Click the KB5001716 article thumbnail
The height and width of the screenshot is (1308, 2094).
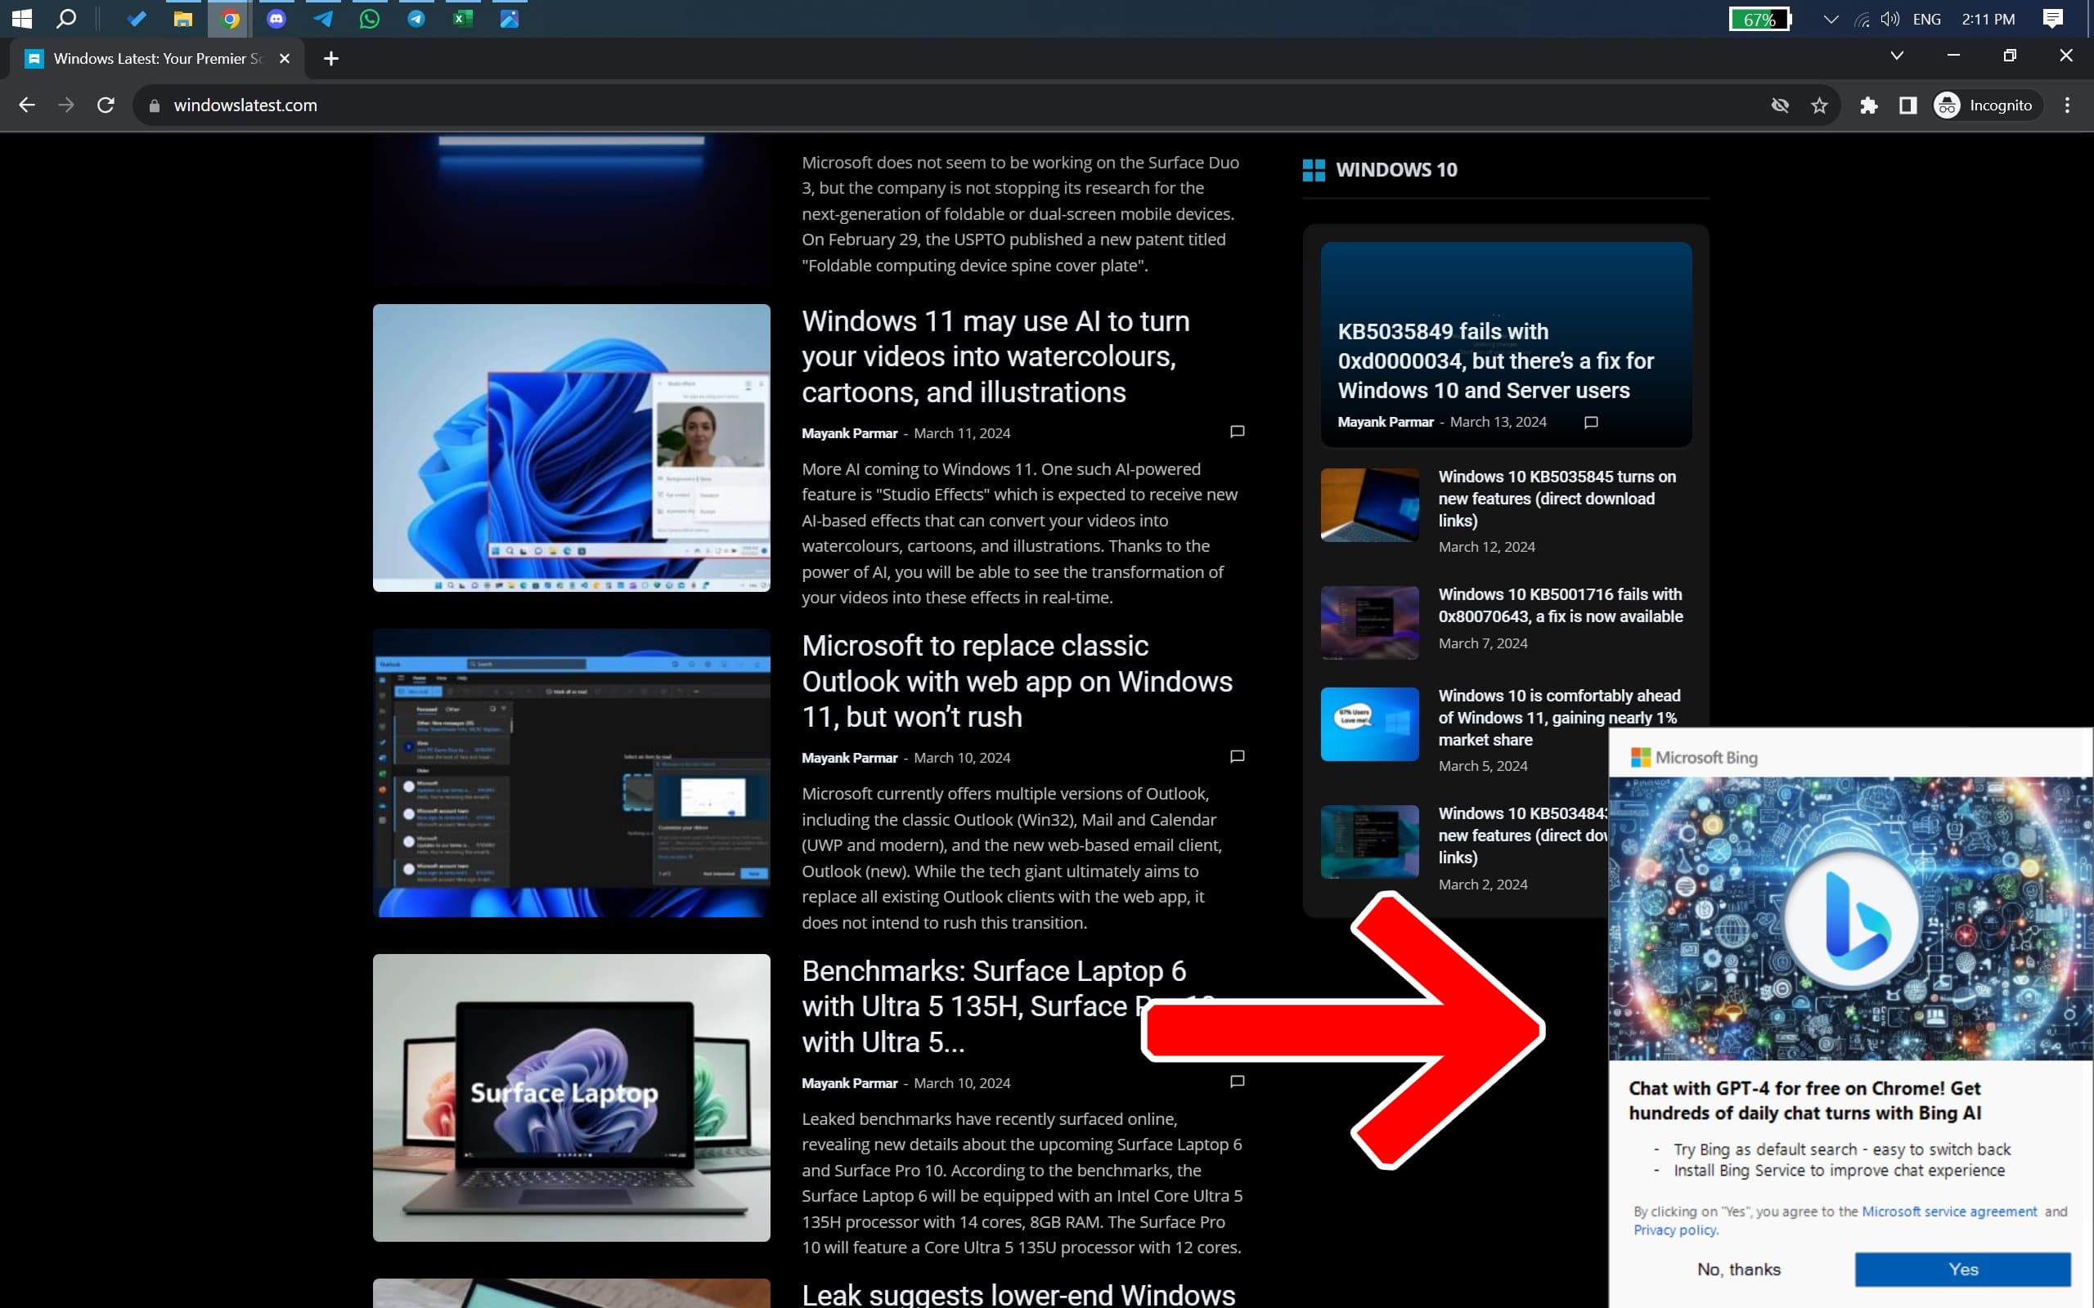coord(1370,623)
